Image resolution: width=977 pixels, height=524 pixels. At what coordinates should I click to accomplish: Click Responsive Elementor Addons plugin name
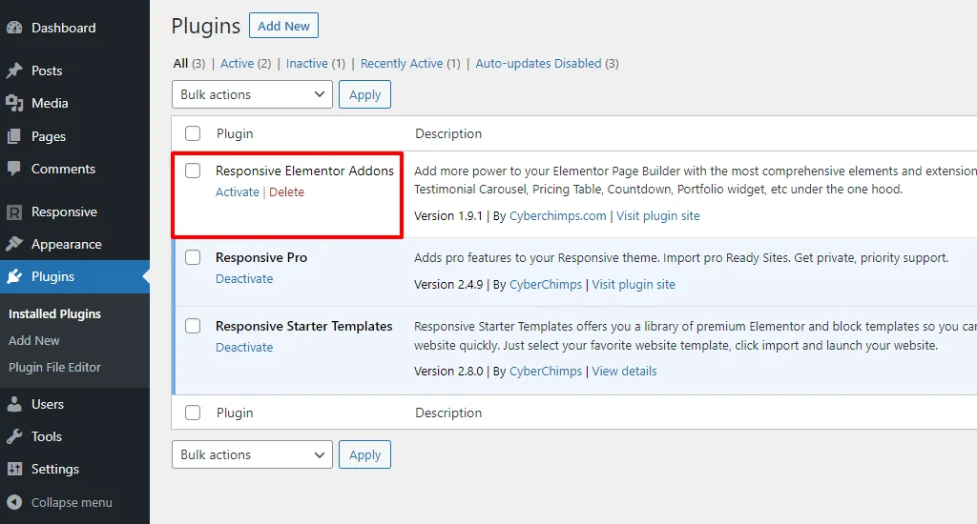click(304, 171)
